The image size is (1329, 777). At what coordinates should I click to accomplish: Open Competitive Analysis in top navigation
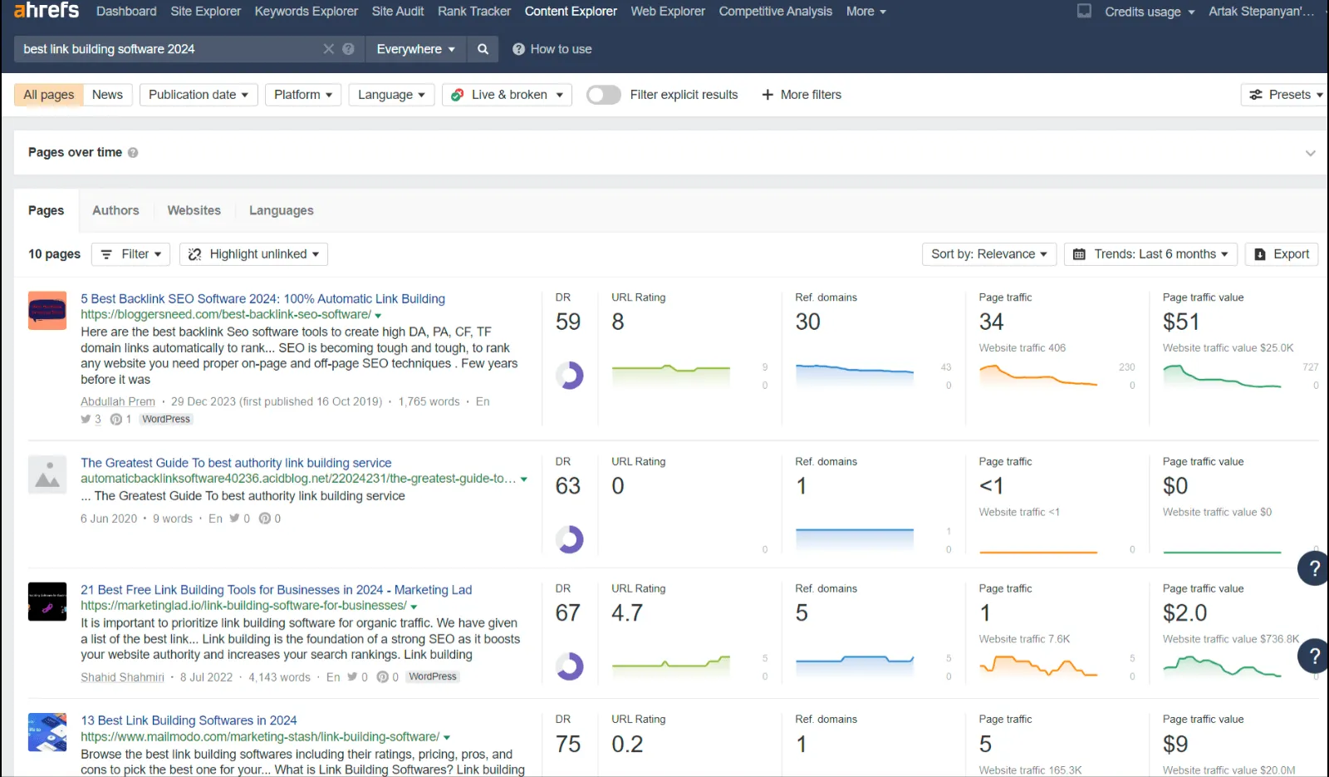coord(775,12)
